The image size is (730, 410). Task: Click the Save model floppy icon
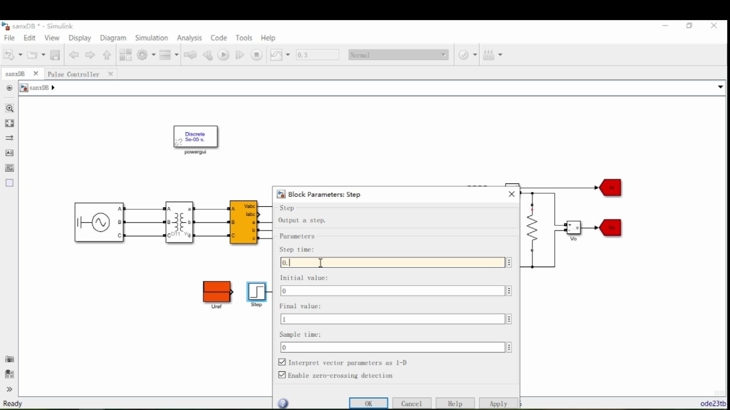[x=55, y=55]
